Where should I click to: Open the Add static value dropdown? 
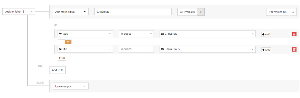pyautogui.click(x=71, y=12)
